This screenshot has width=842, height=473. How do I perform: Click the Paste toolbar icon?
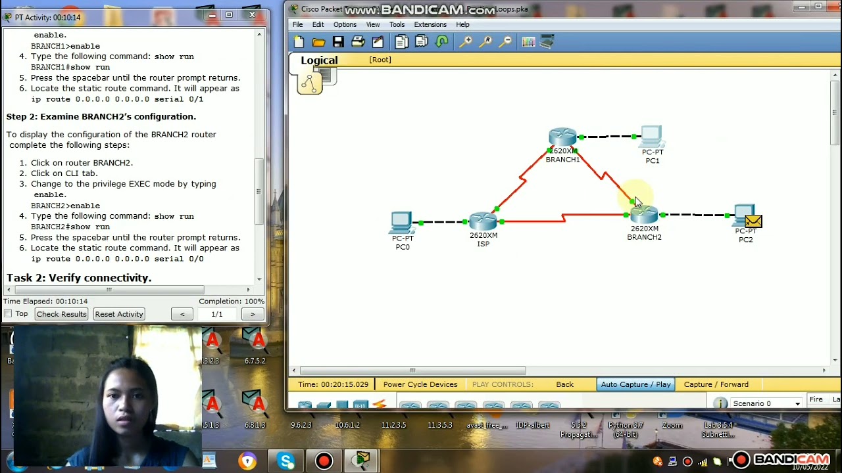[x=422, y=42]
